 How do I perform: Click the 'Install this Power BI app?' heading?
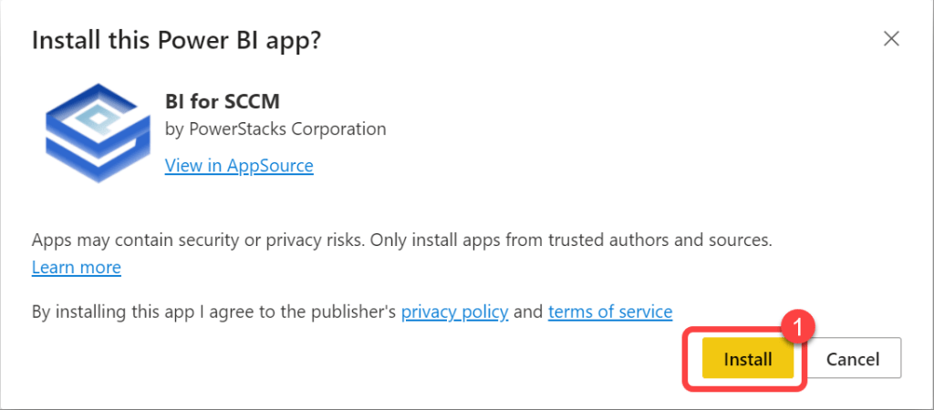tap(178, 41)
